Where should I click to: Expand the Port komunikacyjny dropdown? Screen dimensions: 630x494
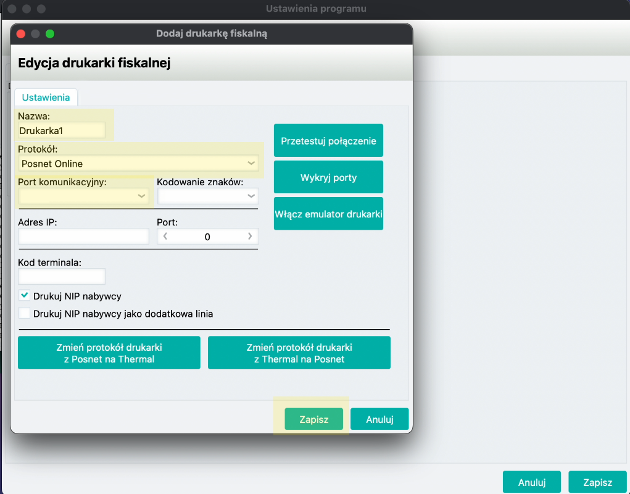pyautogui.click(x=83, y=196)
